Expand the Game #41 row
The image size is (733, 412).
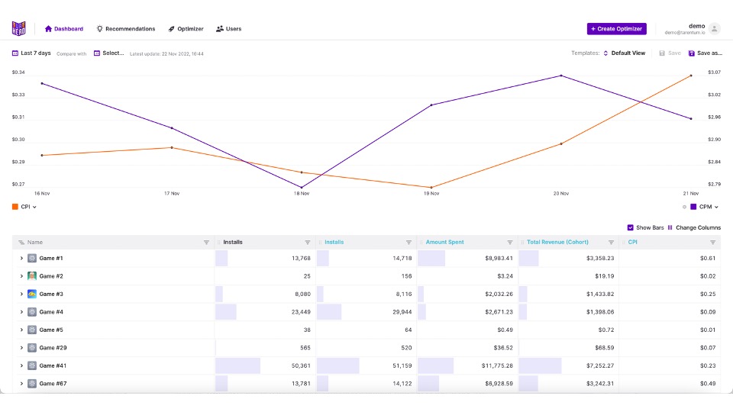[x=21, y=365]
